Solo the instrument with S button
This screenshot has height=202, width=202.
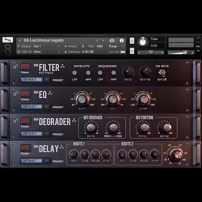pyautogui.click(x=132, y=41)
